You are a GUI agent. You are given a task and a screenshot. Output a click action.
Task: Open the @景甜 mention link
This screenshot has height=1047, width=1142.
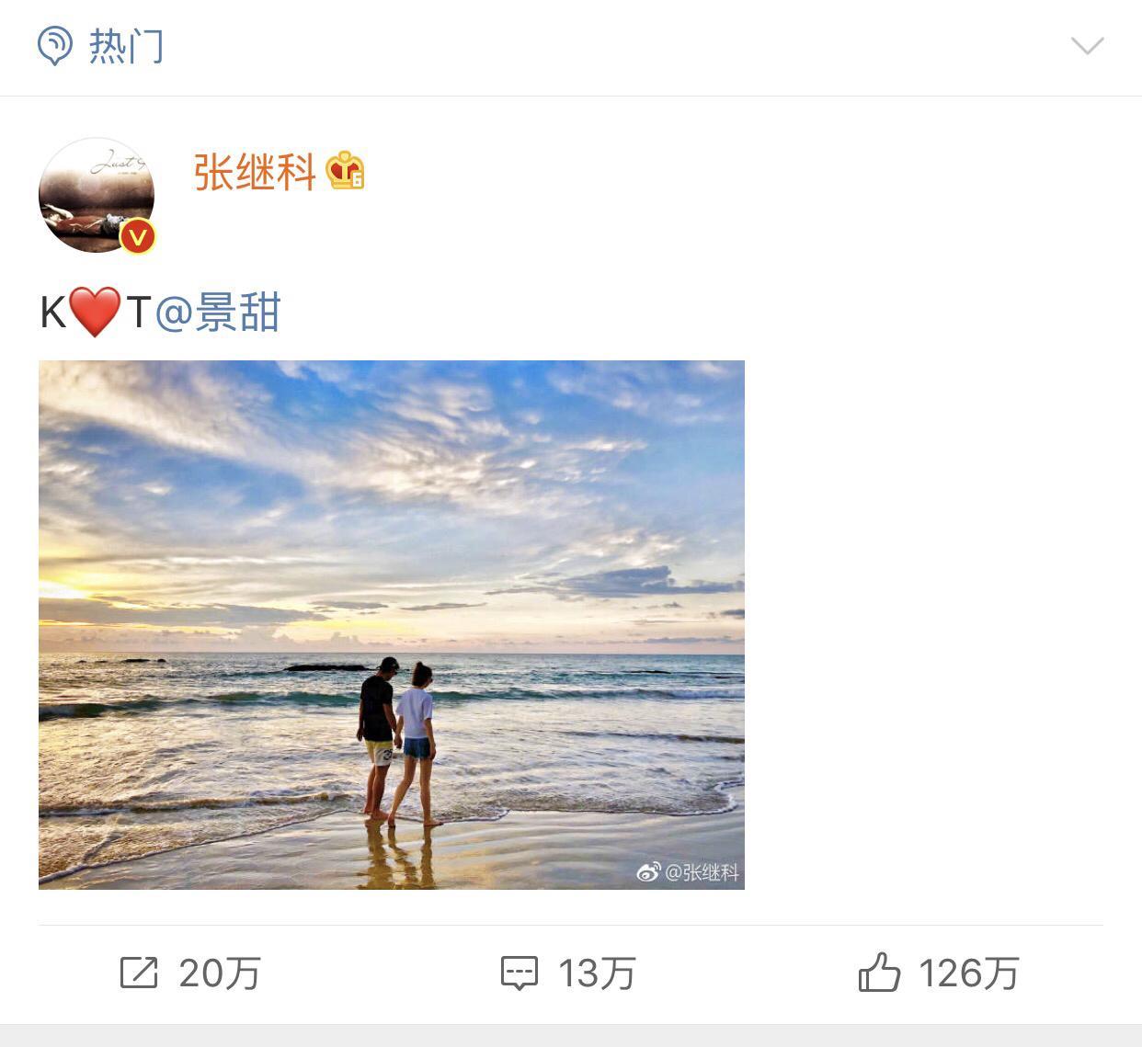[218, 313]
